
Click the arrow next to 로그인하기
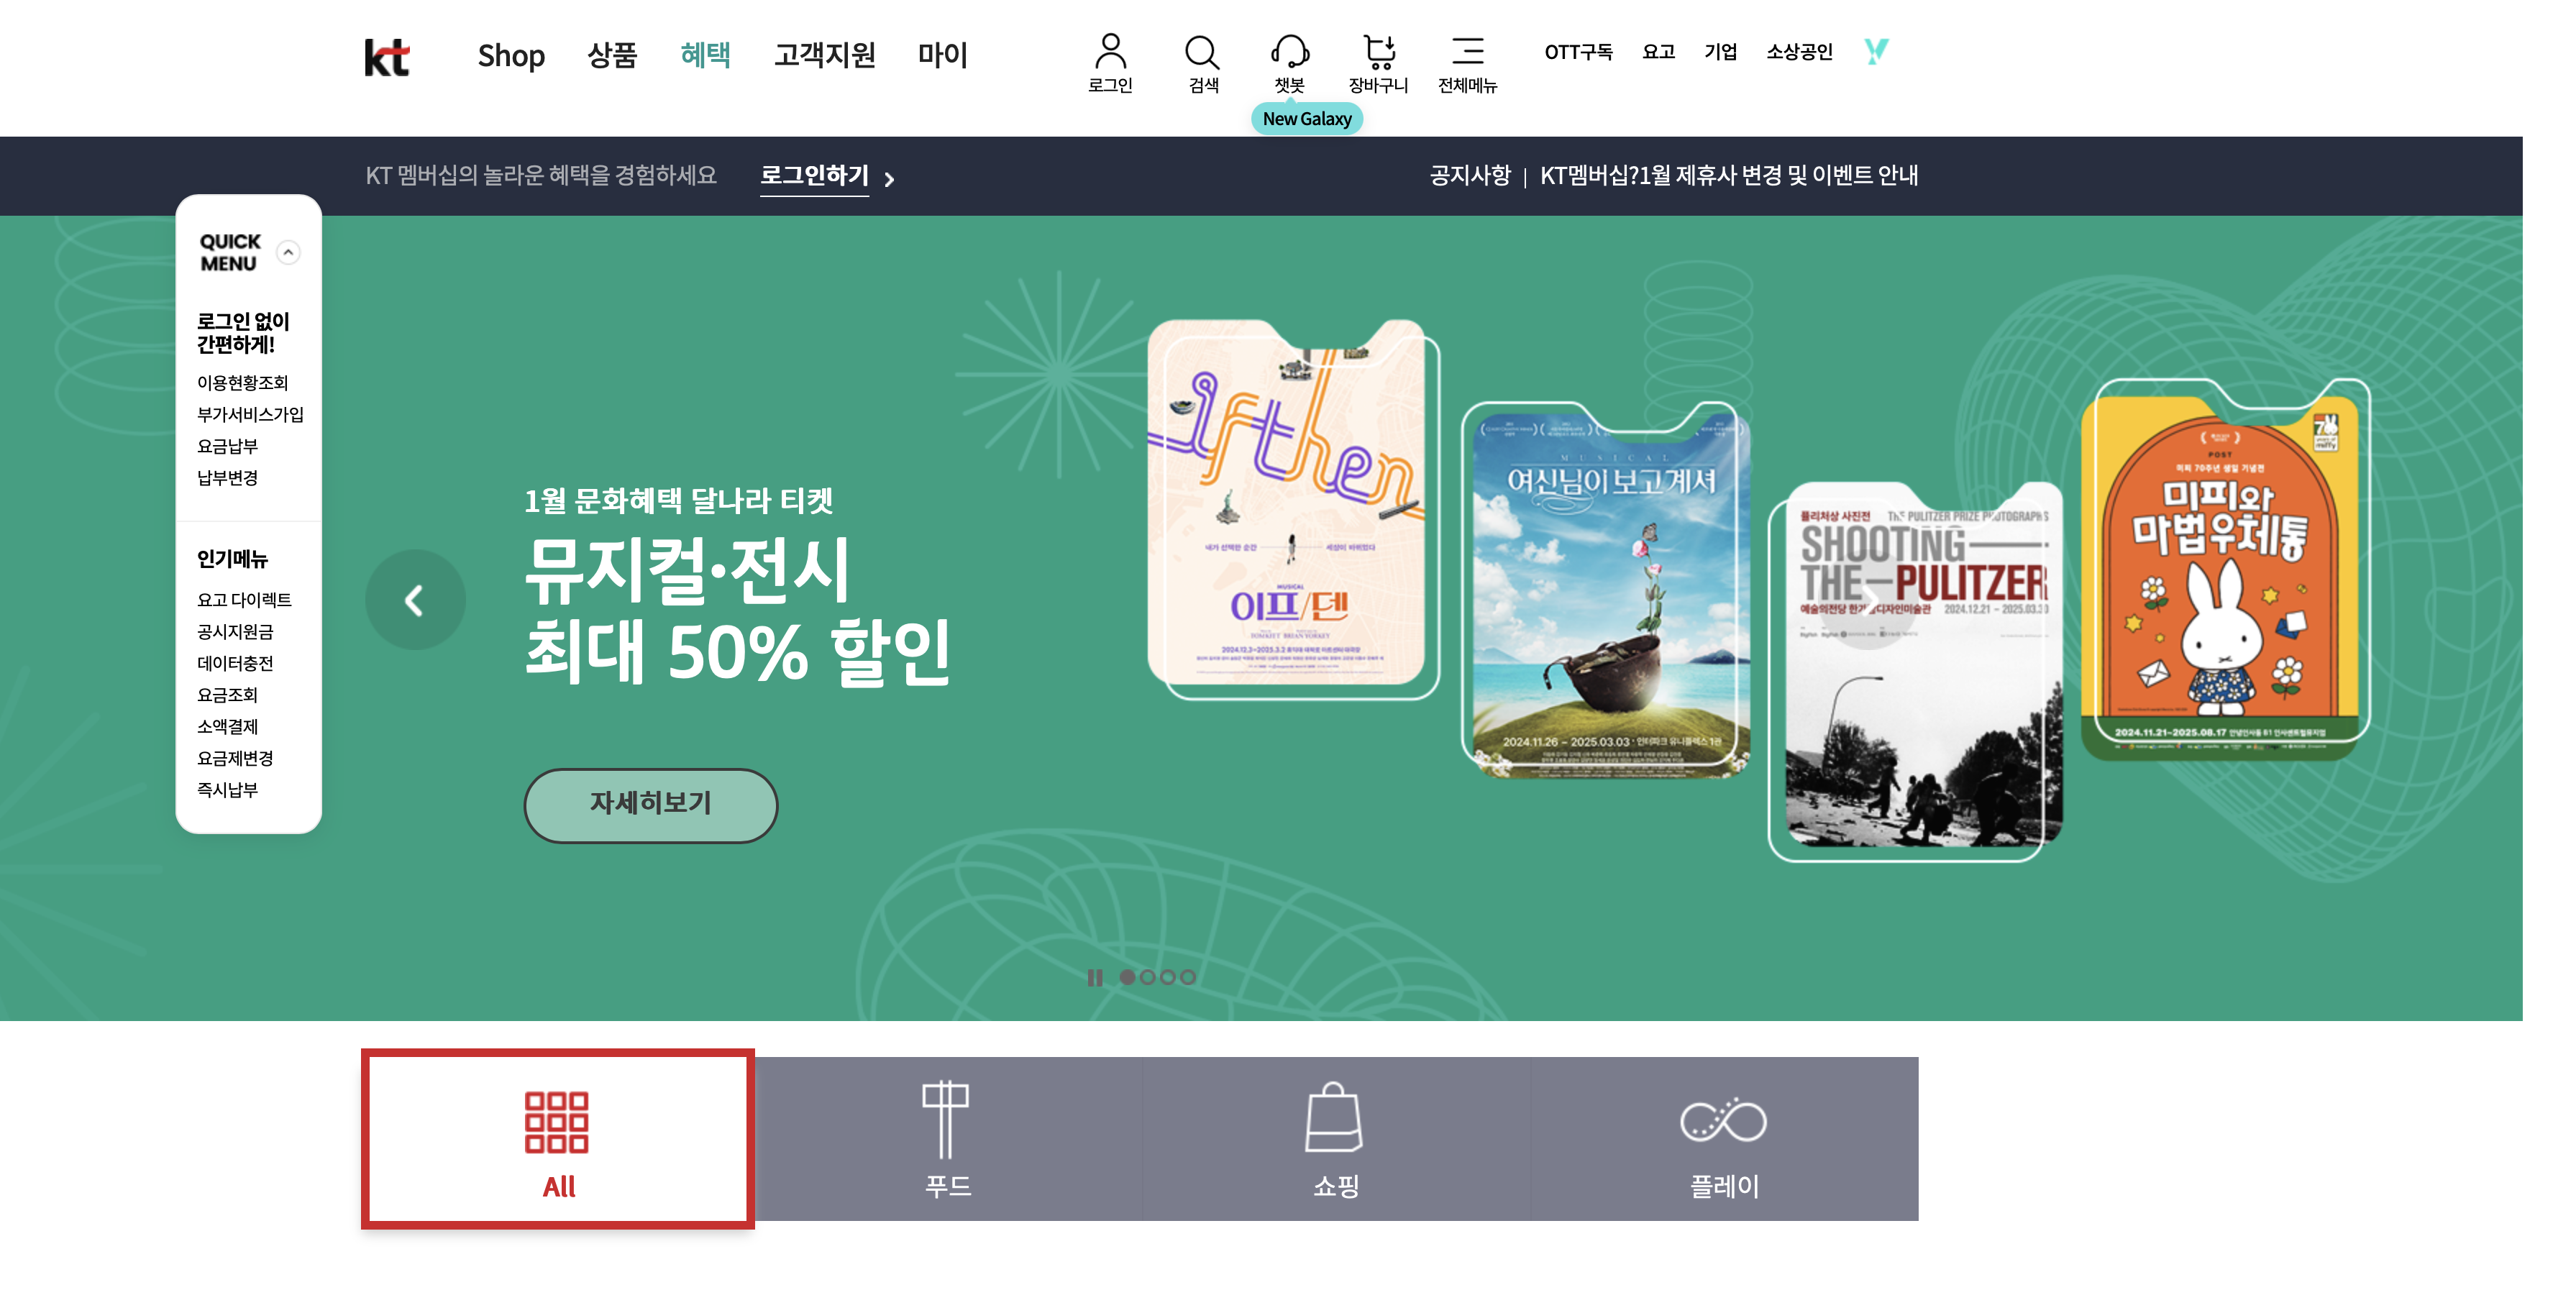pyautogui.click(x=889, y=179)
